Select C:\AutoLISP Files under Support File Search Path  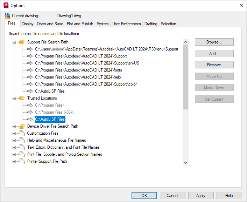50,91
